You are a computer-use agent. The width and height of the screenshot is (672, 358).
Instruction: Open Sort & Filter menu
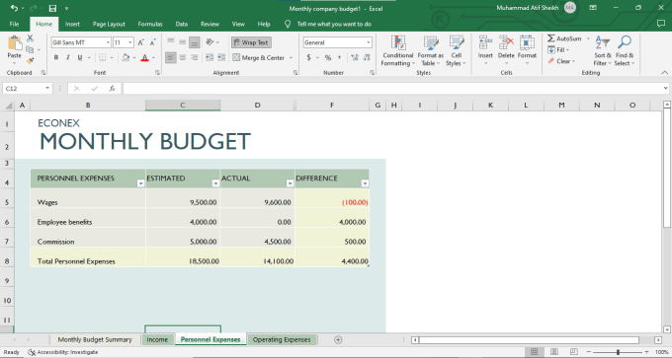pyautogui.click(x=603, y=51)
